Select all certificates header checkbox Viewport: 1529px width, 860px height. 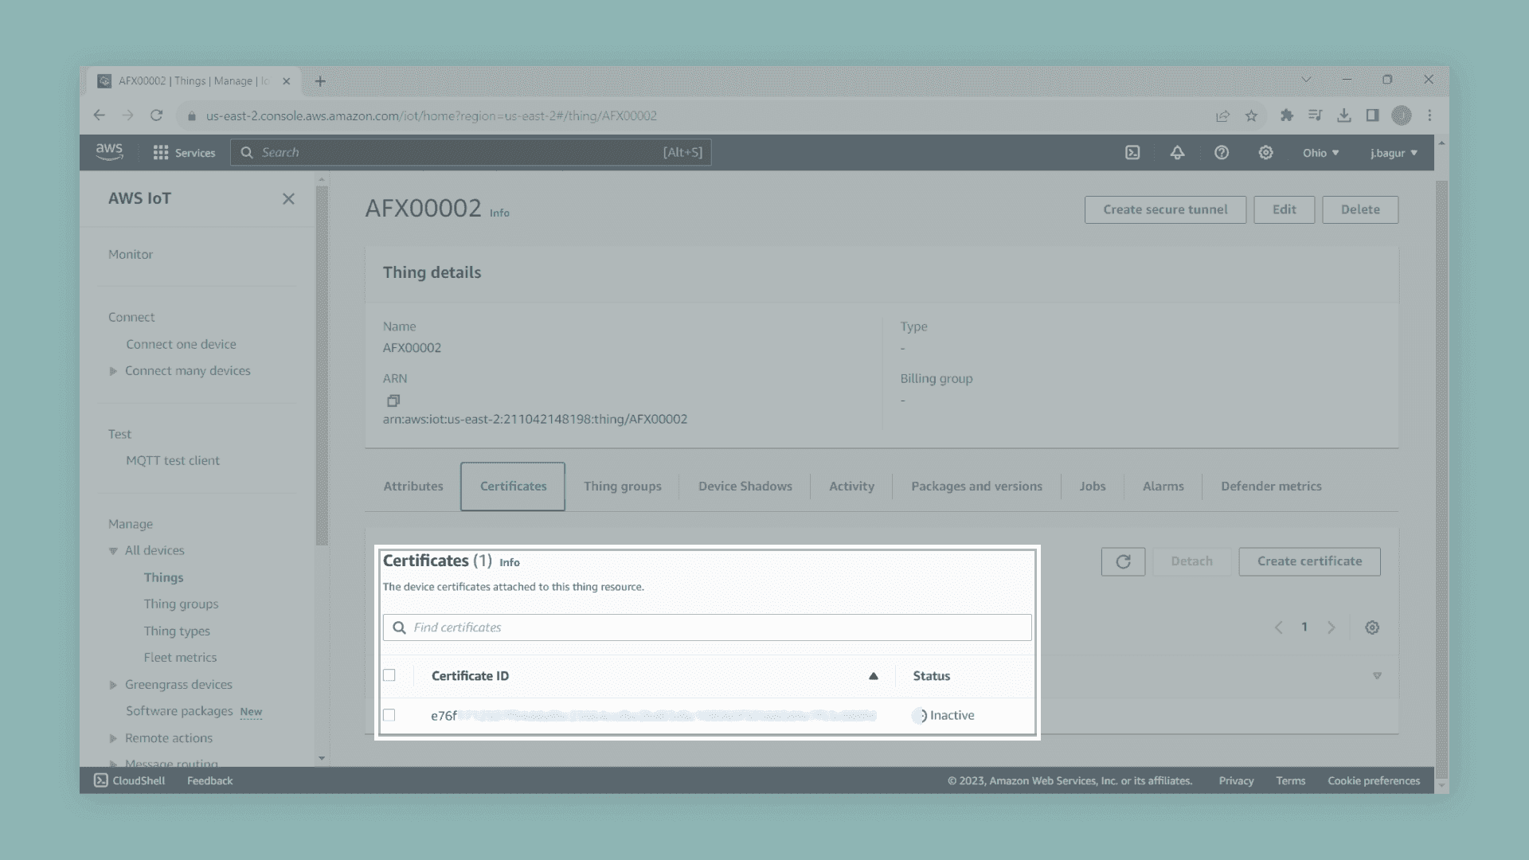click(x=389, y=675)
